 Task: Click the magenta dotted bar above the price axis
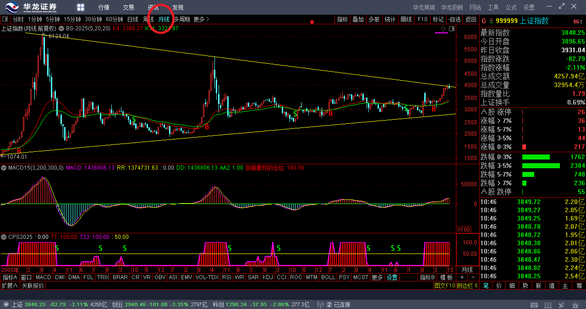click(441, 33)
